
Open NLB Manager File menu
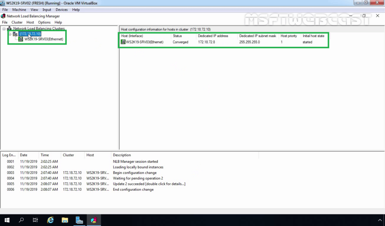point(5,22)
